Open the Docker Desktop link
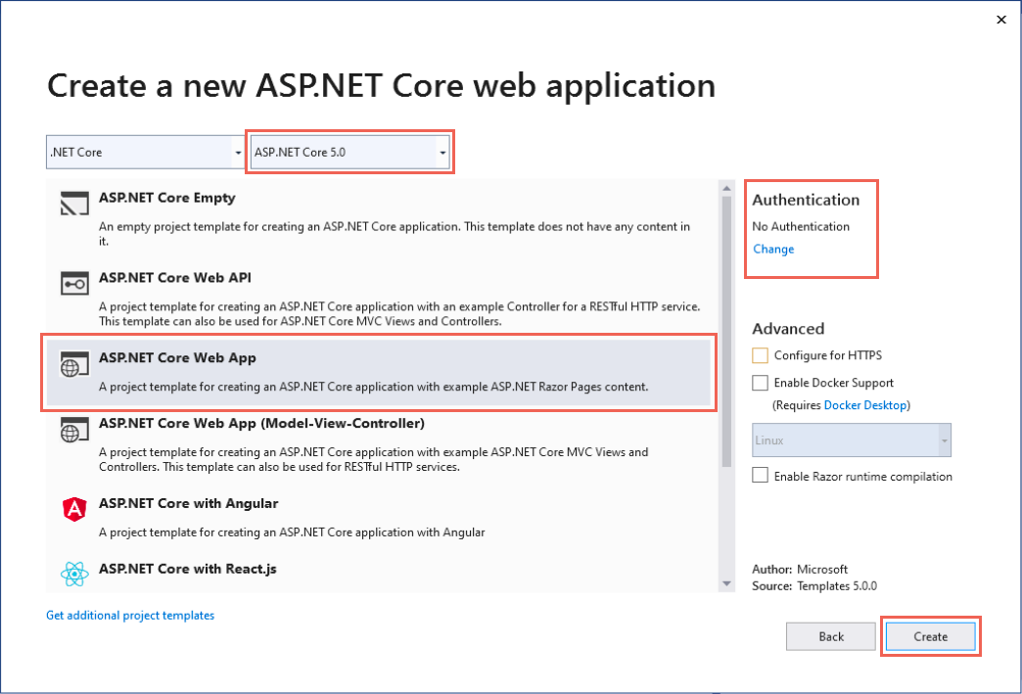1022x694 pixels. point(865,405)
